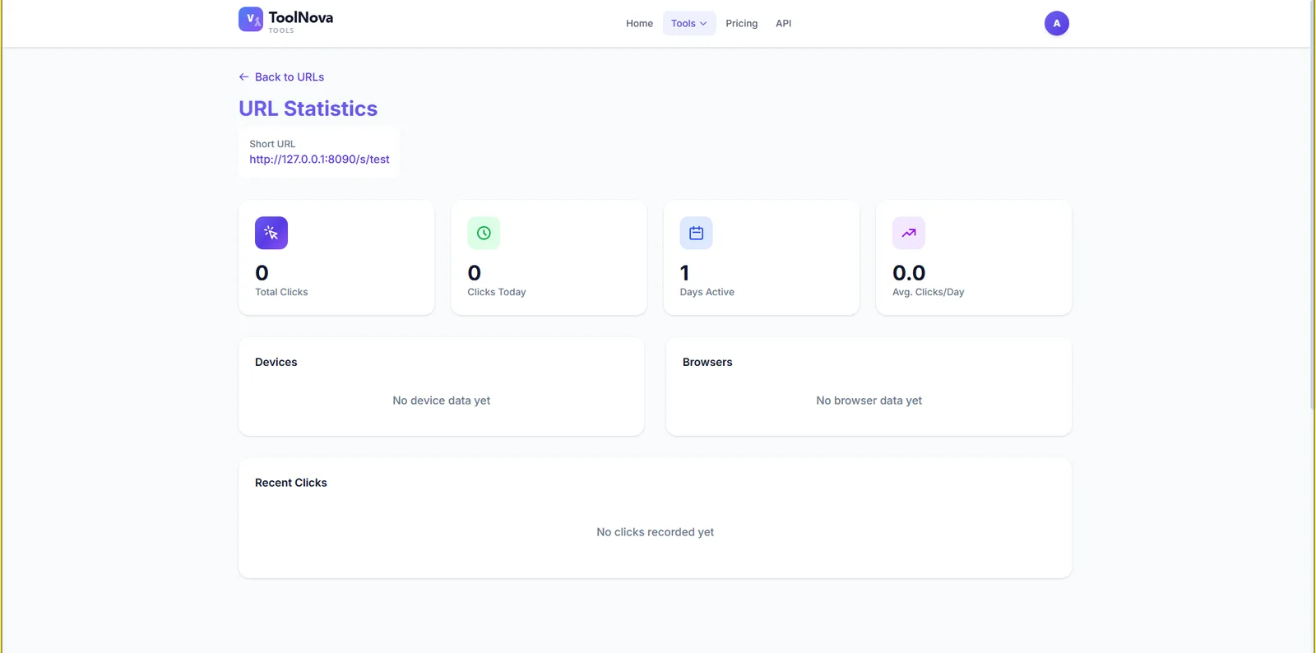Click the "Short URL" label
Image resolution: width=1316 pixels, height=653 pixels.
(x=272, y=144)
